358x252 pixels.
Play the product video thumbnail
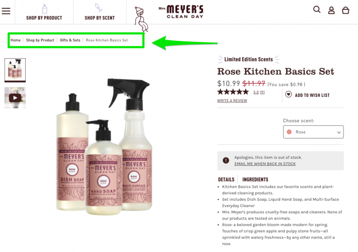(x=15, y=98)
